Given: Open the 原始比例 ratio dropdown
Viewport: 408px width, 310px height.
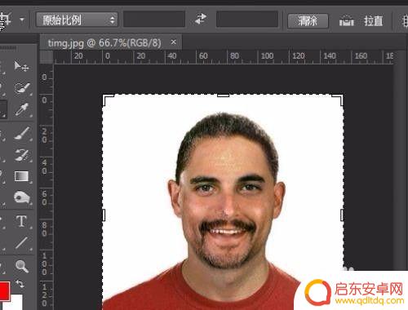Looking at the screenshot, I should coord(77,20).
